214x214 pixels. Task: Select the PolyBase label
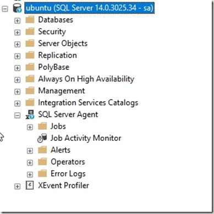coord(53,67)
